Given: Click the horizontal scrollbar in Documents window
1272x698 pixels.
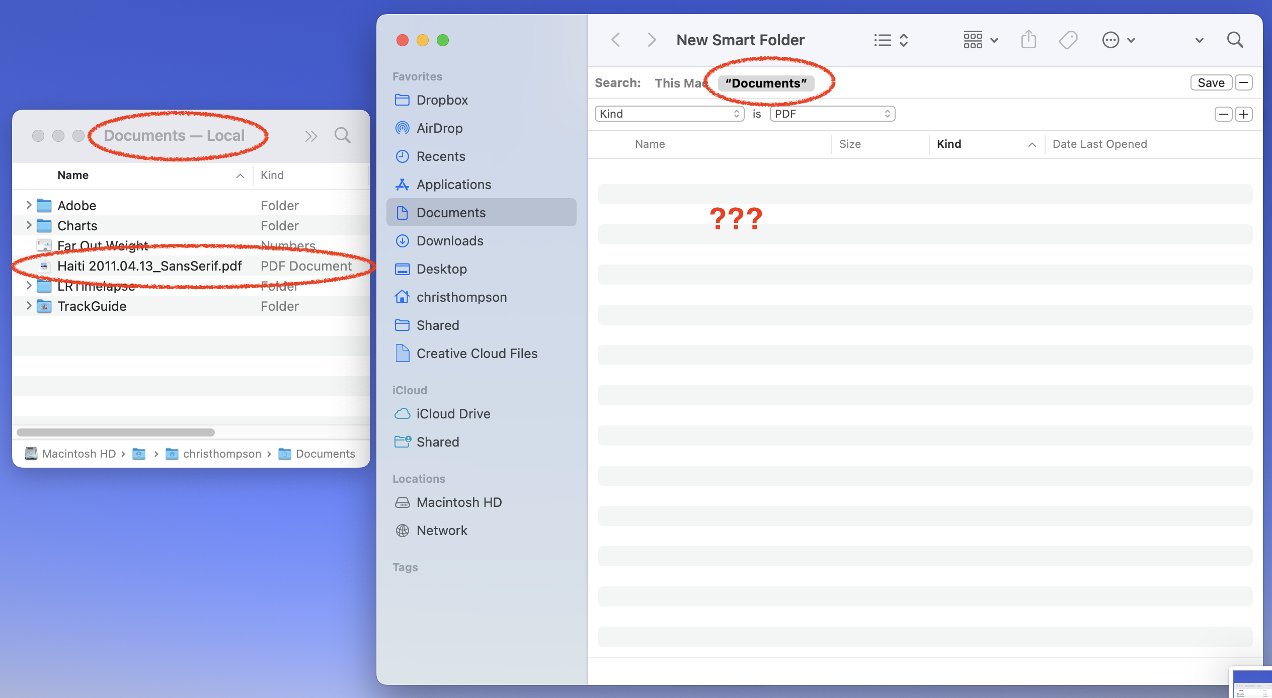Looking at the screenshot, I should (x=116, y=432).
